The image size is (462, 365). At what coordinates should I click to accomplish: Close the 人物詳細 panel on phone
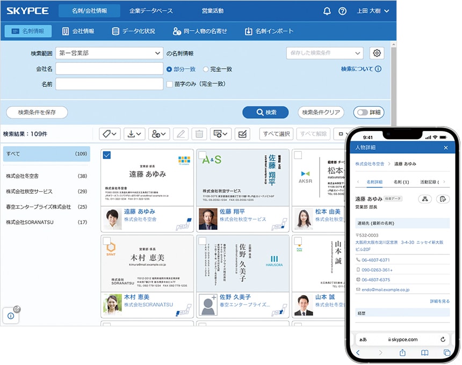pos(446,148)
